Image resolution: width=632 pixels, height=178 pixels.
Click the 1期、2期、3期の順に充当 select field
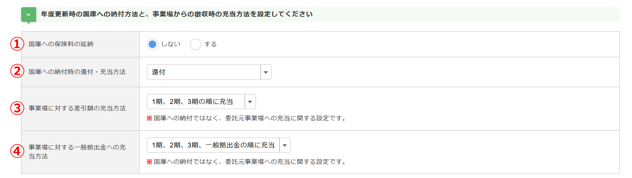click(196, 102)
